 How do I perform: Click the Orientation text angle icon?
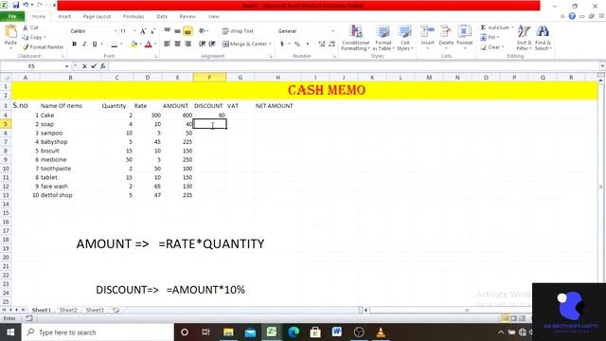202,31
